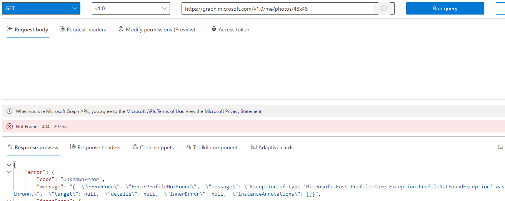This screenshot has height=201, width=505.
Task: Click the Access token lock icon
Action: 214,29
